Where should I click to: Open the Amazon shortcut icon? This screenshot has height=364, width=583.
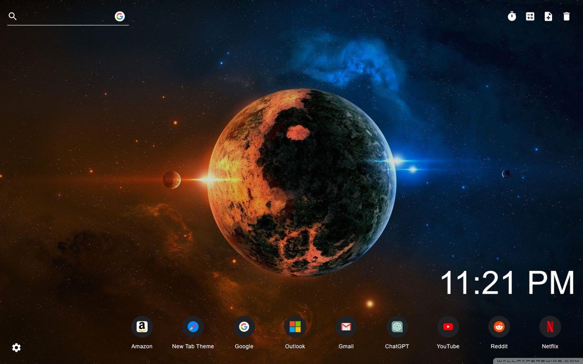[142, 327]
